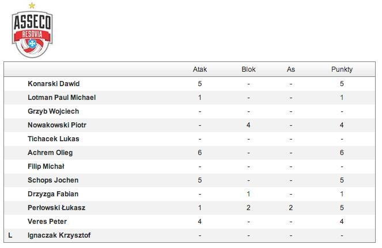Open player Grzyb Wojciech

point(54,111)
